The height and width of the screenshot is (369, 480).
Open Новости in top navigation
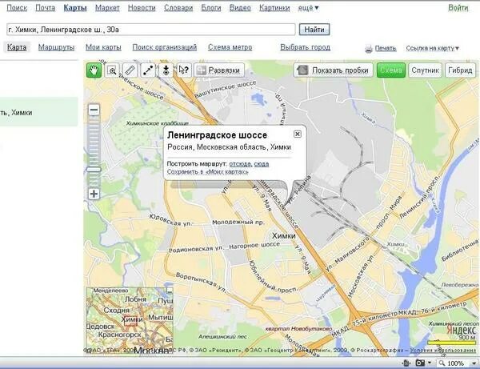(142, 8)
